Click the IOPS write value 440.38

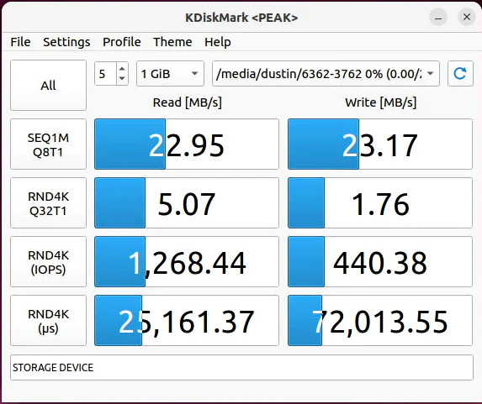(x=380, y=262)
